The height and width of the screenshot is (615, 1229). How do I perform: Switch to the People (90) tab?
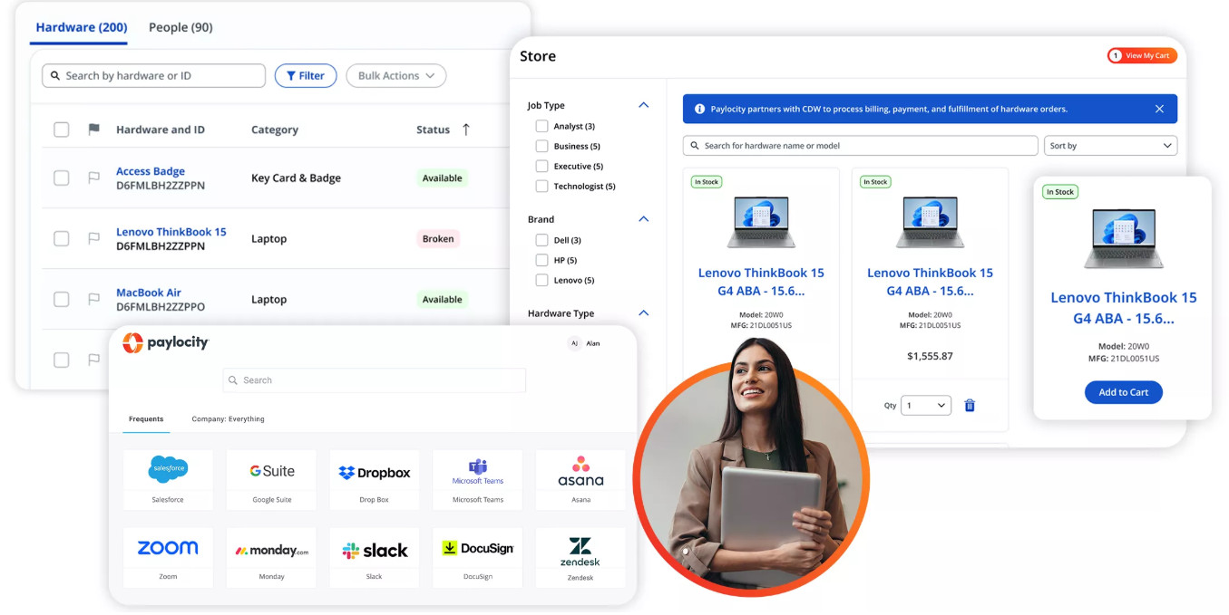(180, 27)
